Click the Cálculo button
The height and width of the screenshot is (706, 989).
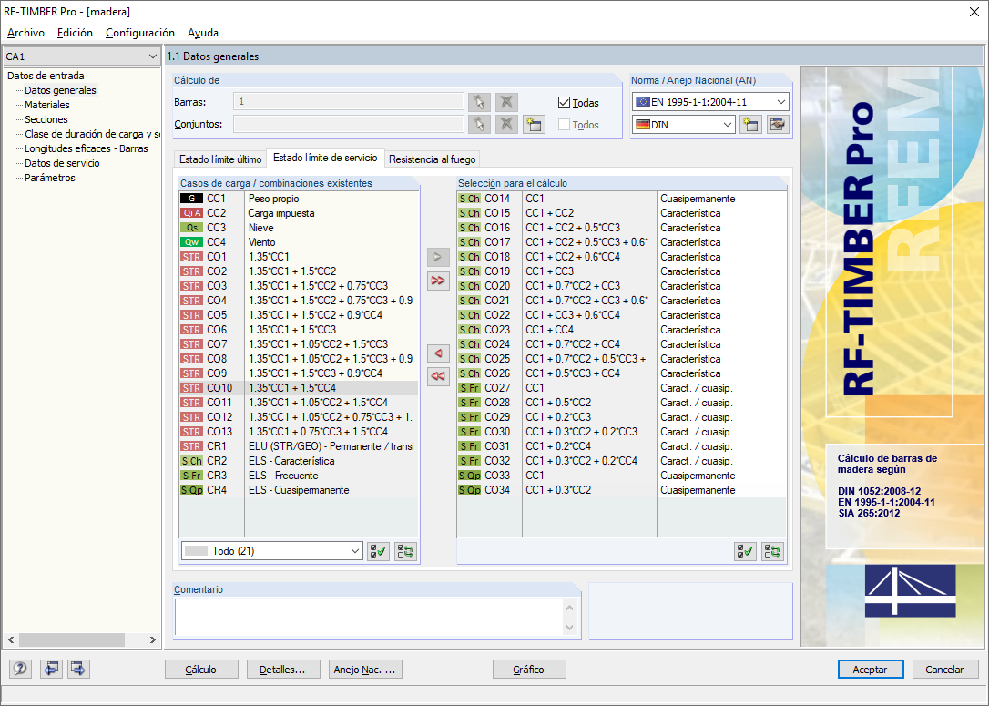201,670
